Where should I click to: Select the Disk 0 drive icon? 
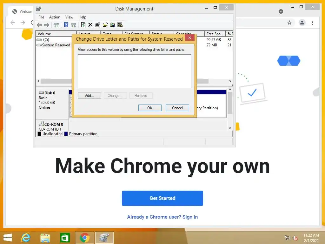click(x=42, y=92)
